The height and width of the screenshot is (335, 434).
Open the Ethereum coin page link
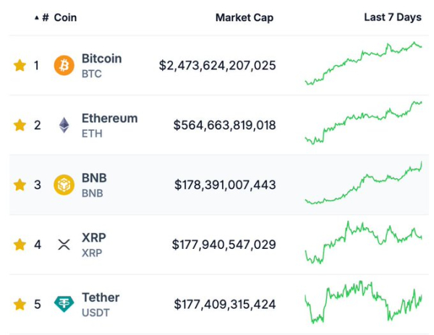tap(109, 118)
